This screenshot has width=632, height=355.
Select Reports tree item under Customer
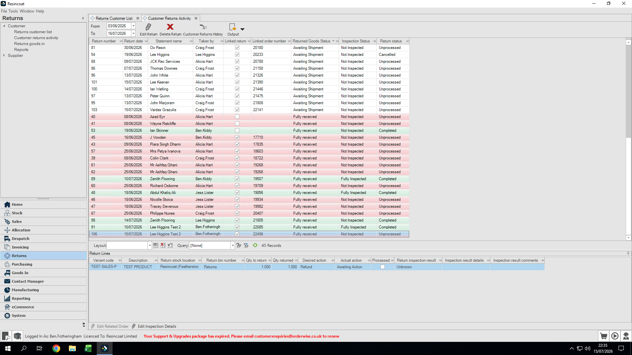(21, 50)
